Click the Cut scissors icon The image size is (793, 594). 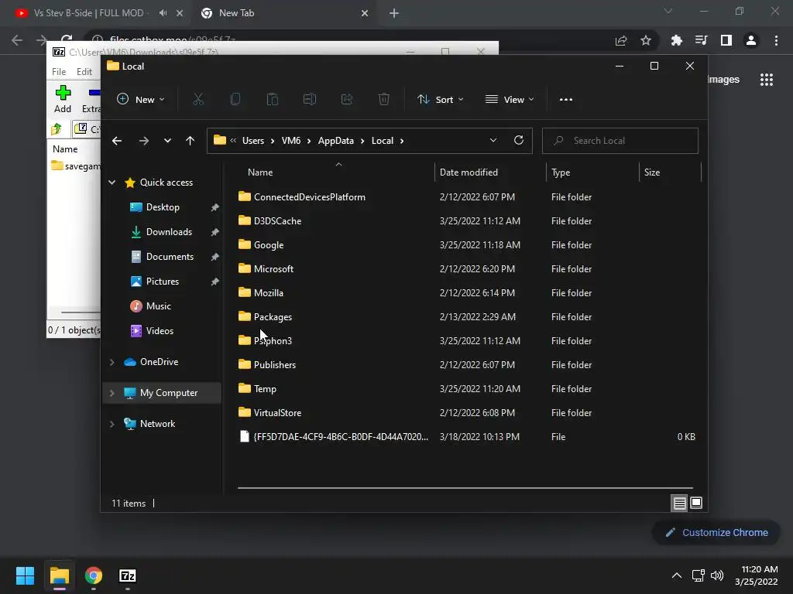[198, 100]
